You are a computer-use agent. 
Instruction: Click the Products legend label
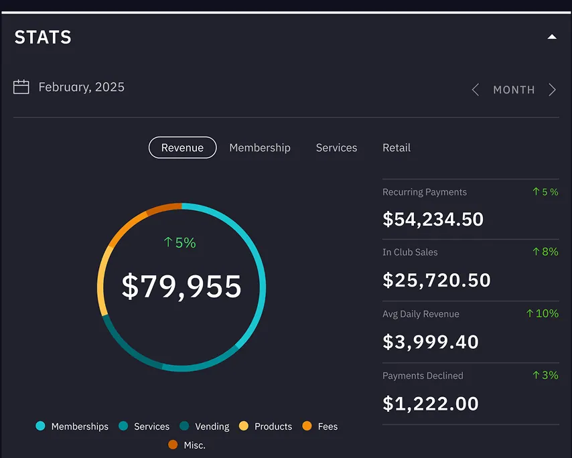[273, 427]
